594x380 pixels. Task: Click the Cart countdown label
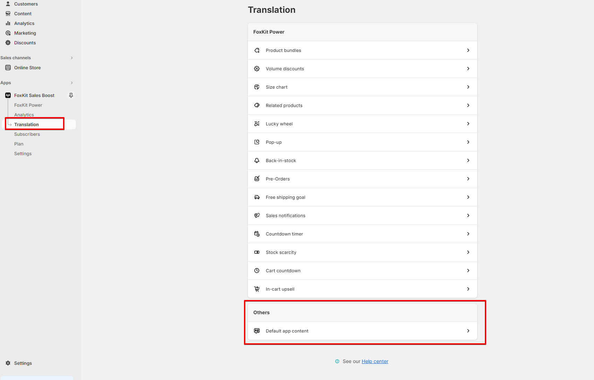click(x=283, y=271)
